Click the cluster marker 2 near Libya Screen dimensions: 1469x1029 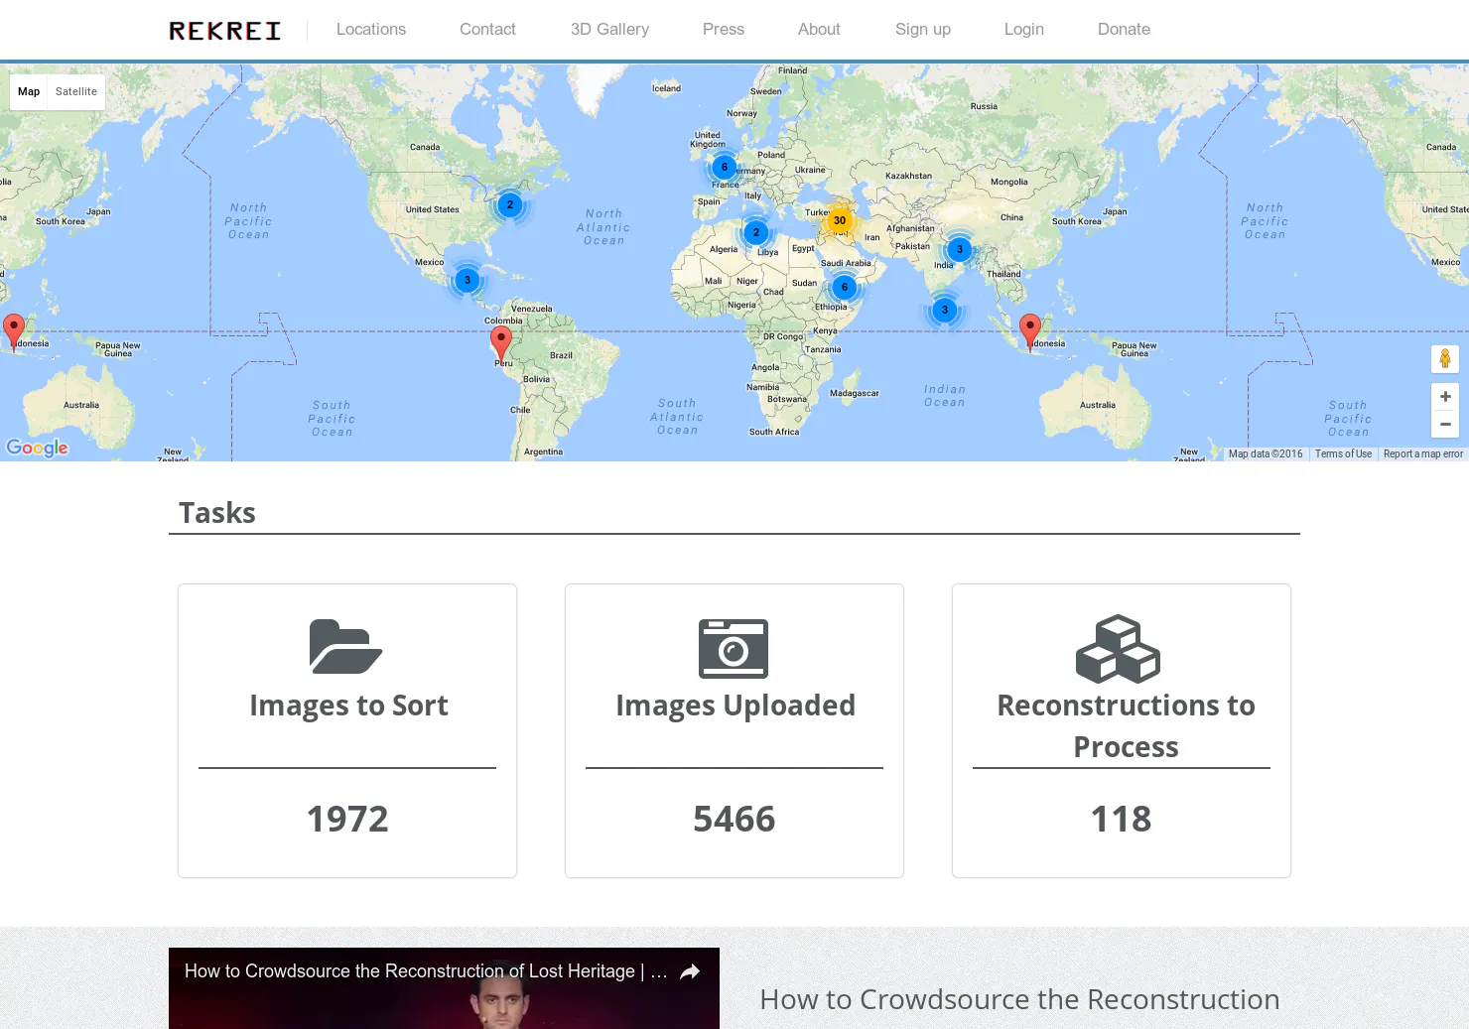(756, 232)
